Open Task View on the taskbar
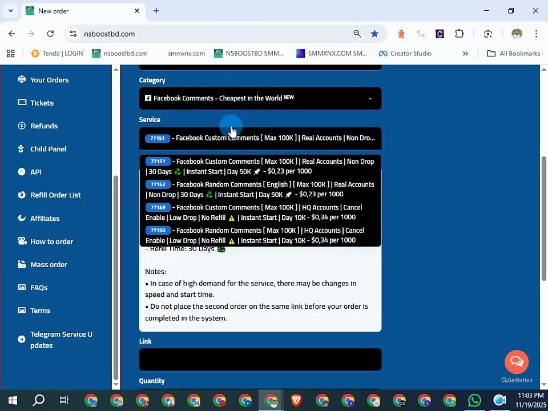The image size is (548, 411). [65, 400]
